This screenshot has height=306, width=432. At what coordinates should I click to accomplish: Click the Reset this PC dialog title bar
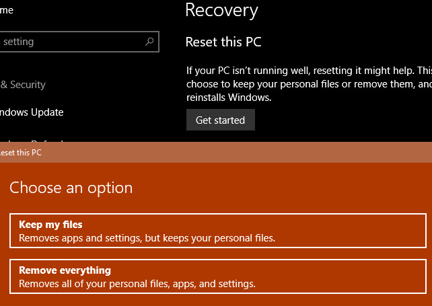(x=215, y=153)
